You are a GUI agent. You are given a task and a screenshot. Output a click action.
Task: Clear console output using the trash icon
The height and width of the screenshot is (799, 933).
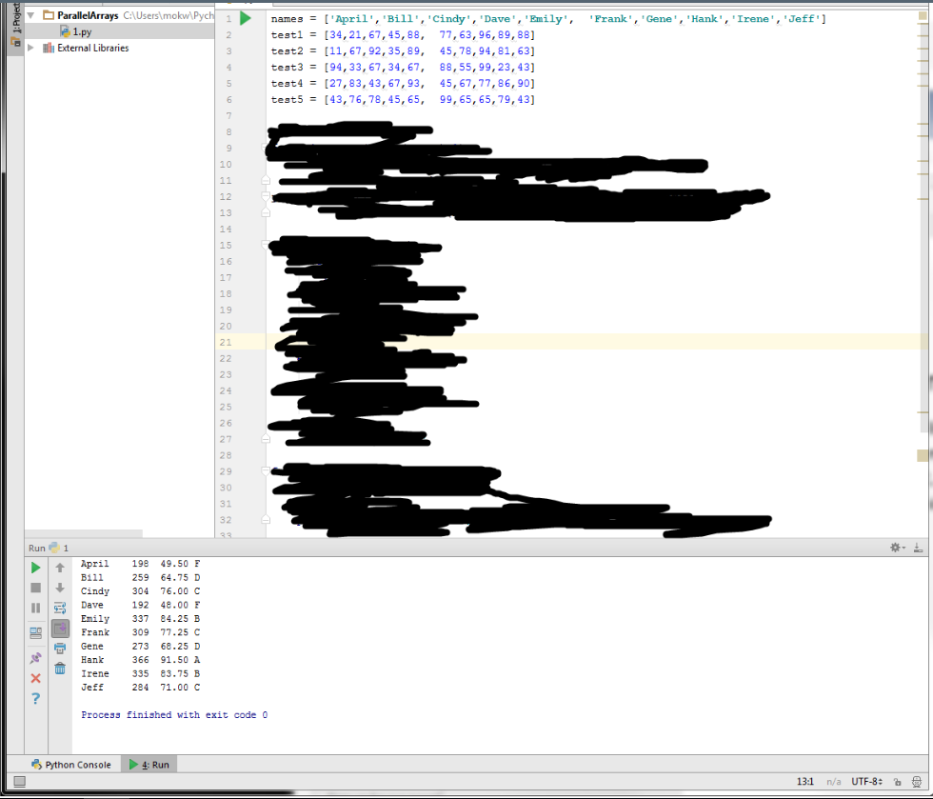[x=59, y=668]
